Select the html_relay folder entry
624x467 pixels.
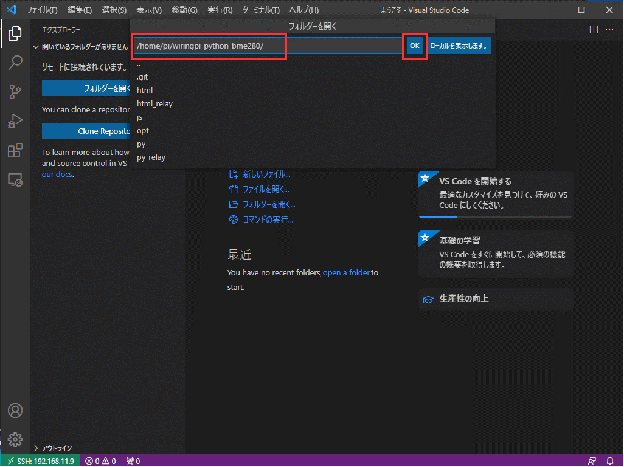pyautogui.click(x=313, y=104)
